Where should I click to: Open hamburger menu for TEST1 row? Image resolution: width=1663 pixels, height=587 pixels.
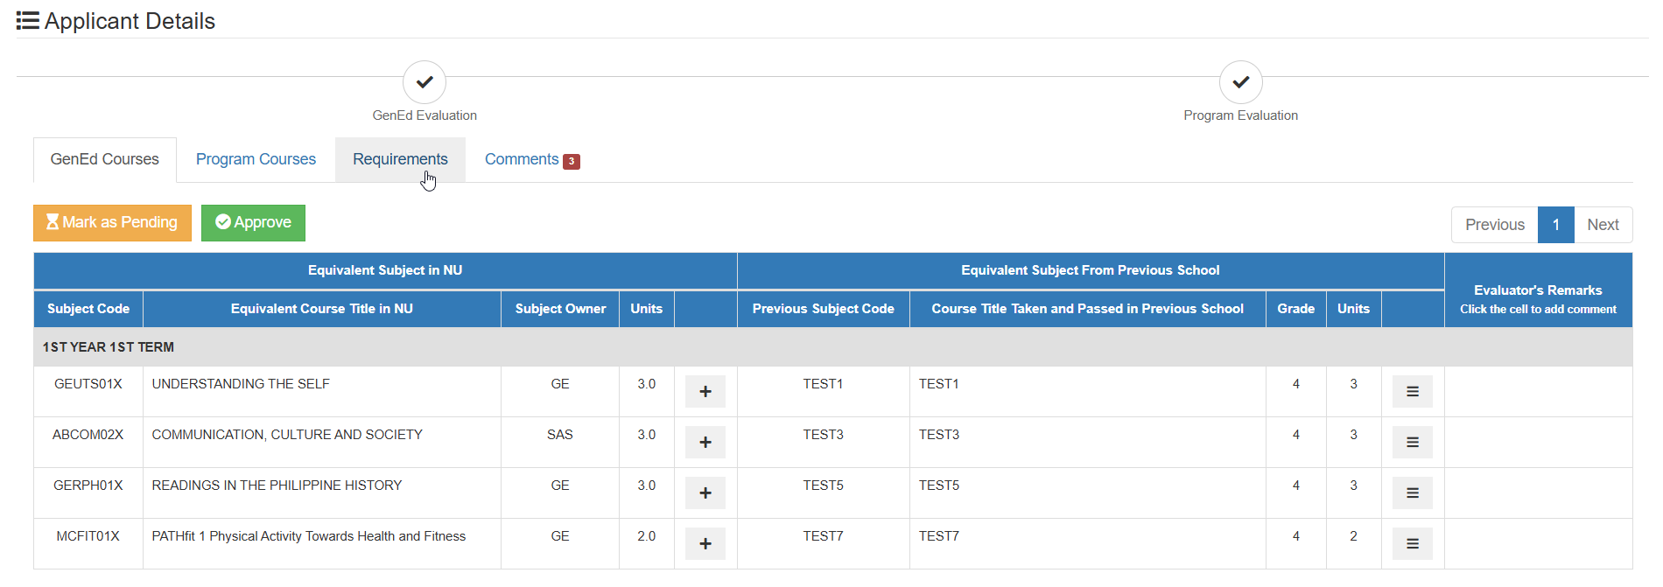click(x=1413, y=391)
